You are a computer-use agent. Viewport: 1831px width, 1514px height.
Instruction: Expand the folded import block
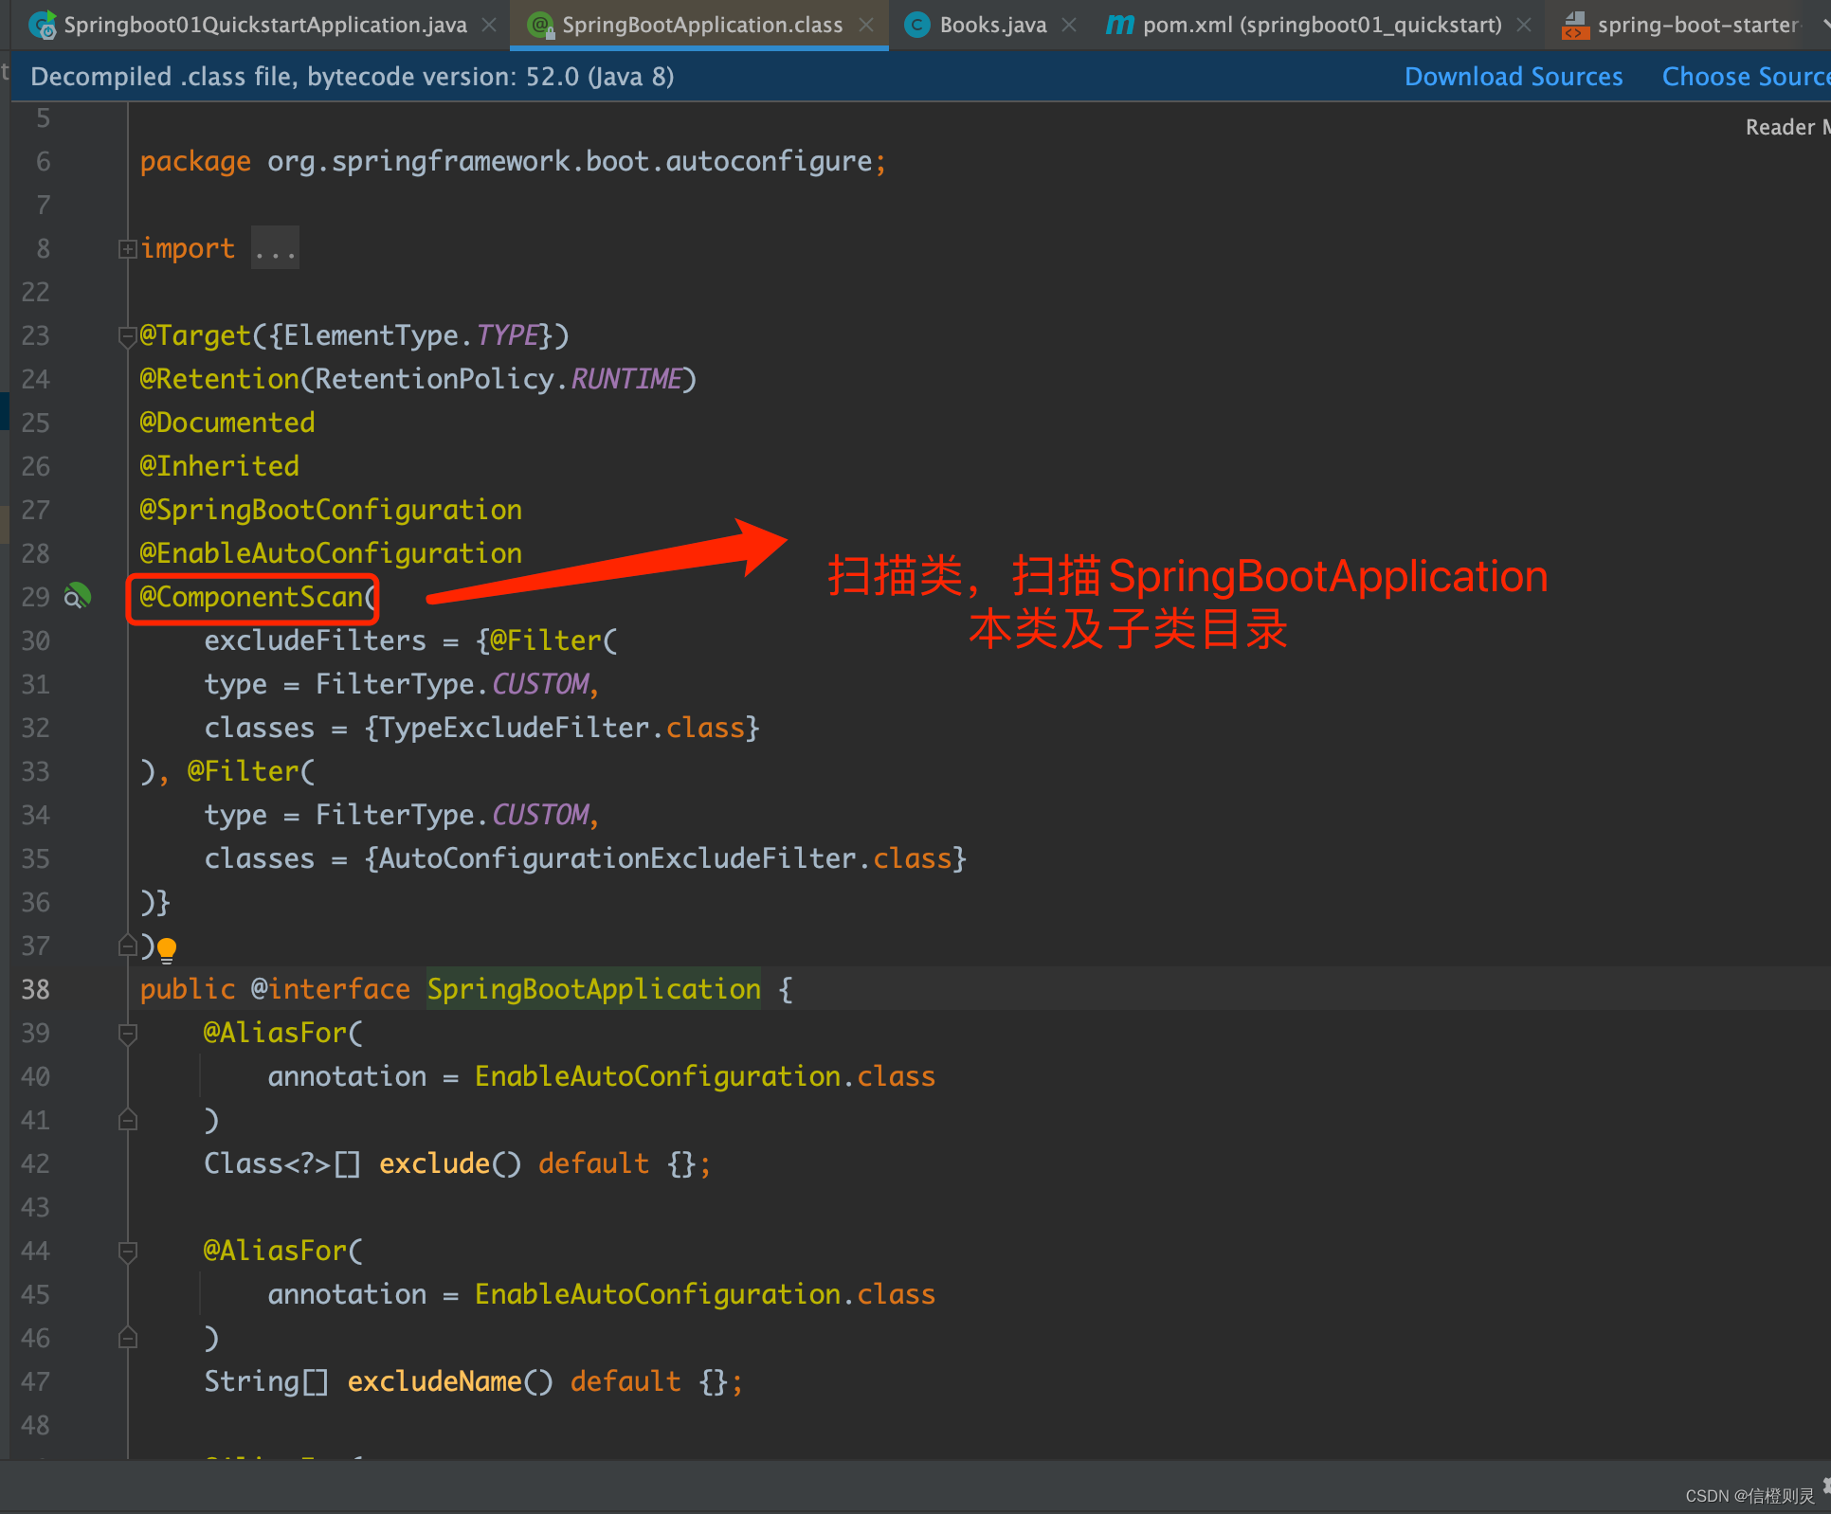[128, 249]
